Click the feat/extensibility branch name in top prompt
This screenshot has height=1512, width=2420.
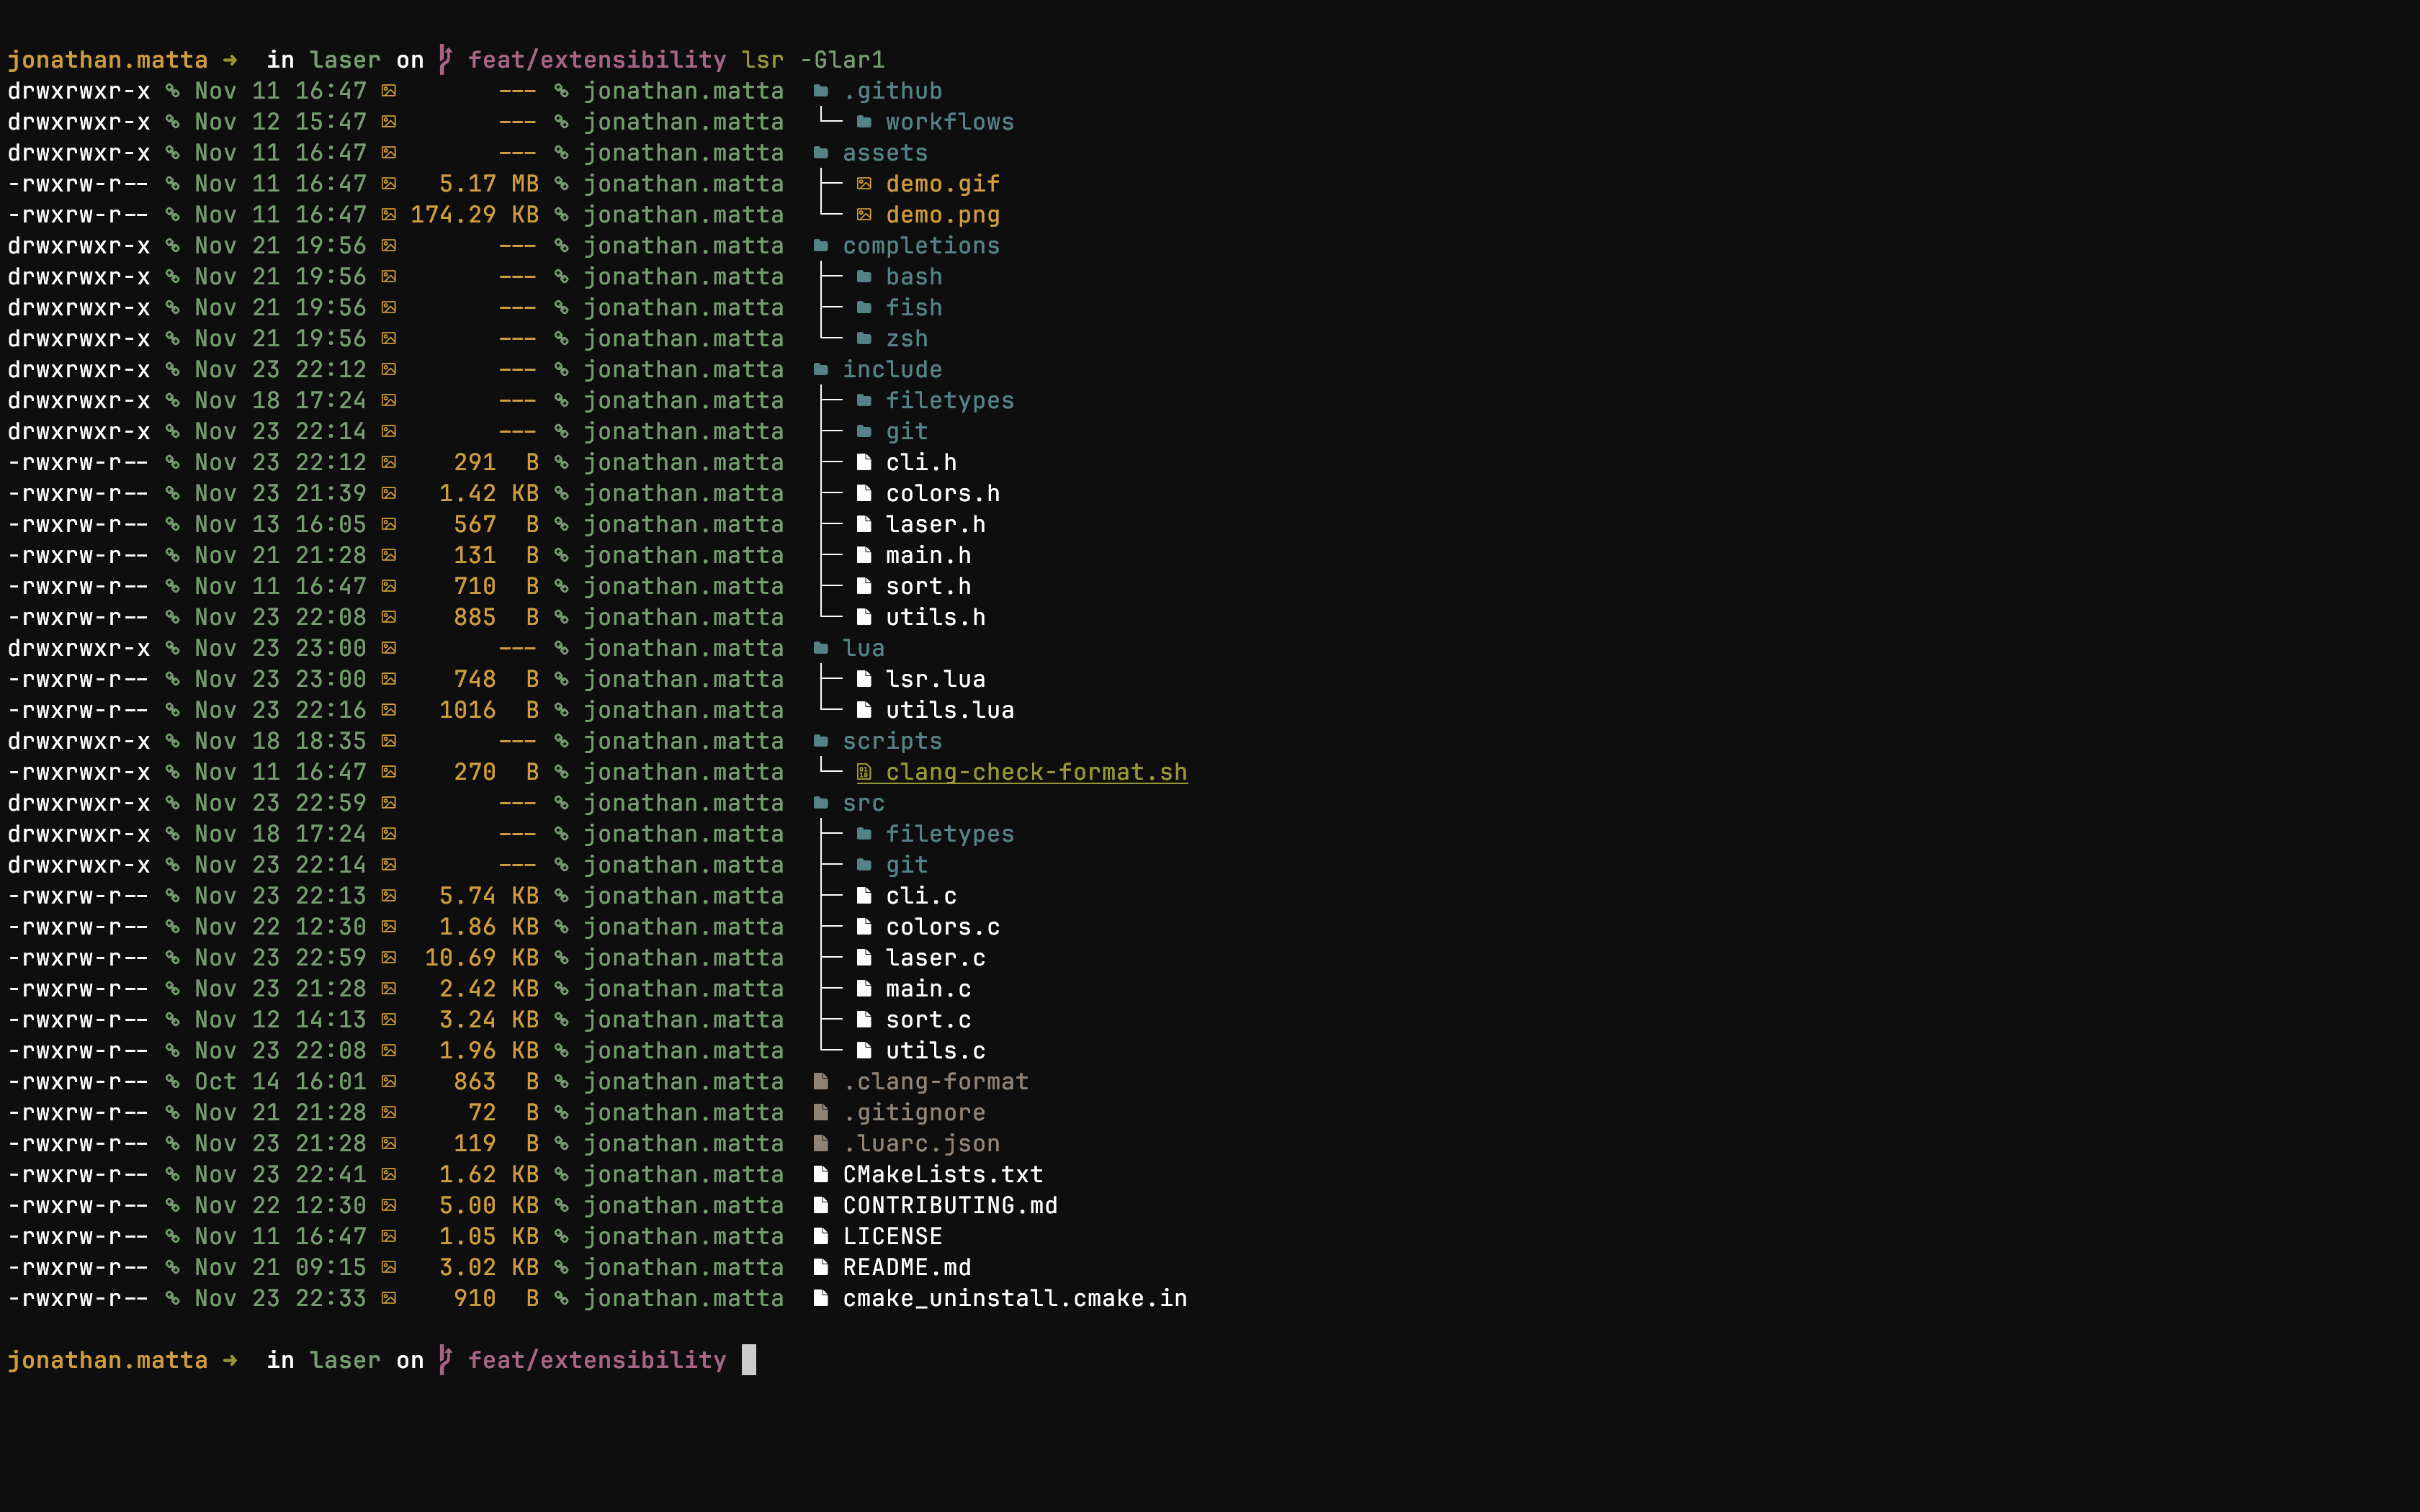click(597, 60)
